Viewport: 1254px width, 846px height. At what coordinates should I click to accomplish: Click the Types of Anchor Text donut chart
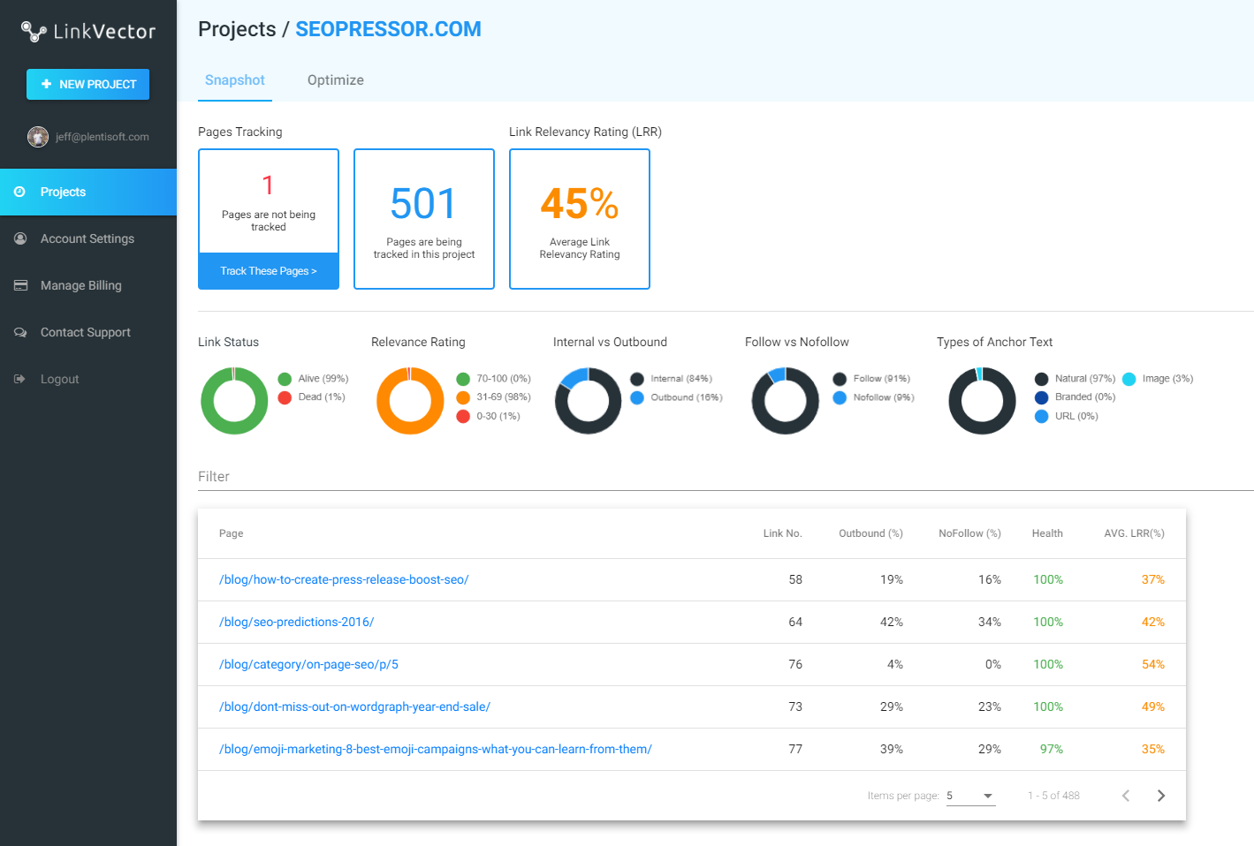(x=983, y=401)
